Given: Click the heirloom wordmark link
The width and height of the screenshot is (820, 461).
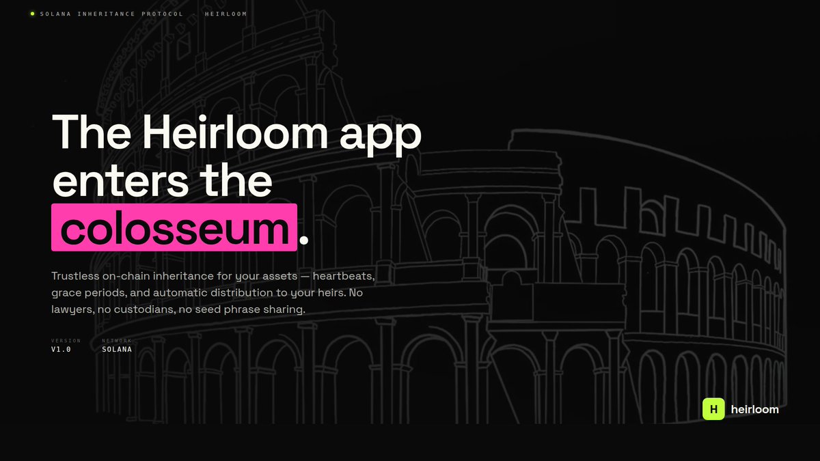Looking at the screenshot, I should [x=754, y=409].
